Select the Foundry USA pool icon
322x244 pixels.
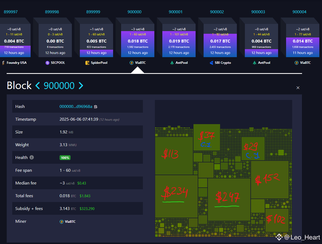click(x=3, y=63)
